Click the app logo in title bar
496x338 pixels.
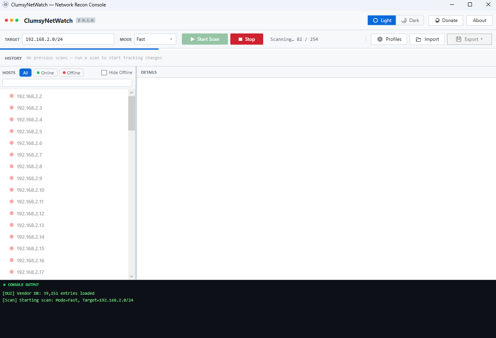point(6,5)
